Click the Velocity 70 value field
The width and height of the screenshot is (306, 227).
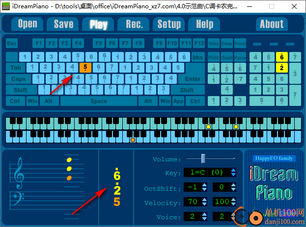(x=193, y=202)
